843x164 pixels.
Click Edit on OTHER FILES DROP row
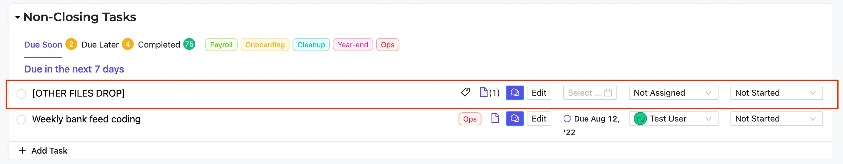[539, 93]
